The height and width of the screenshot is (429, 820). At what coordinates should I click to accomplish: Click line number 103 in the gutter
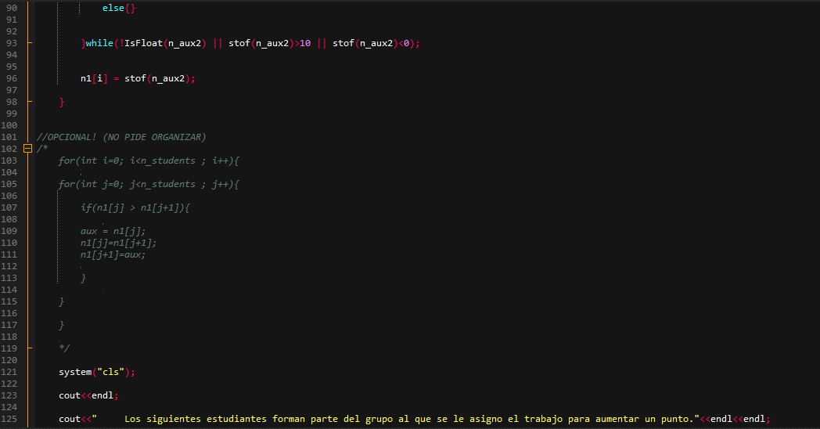[9, 160]
